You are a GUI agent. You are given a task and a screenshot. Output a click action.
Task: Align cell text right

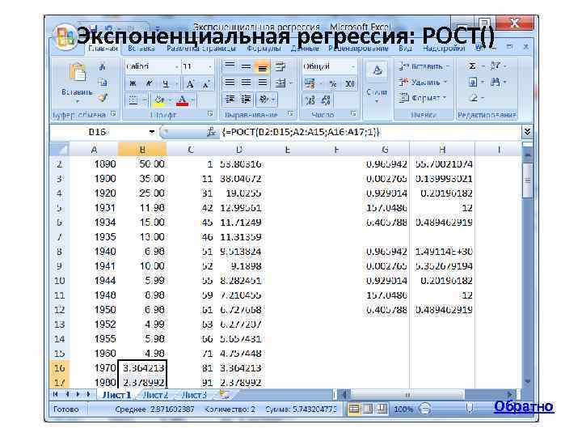pos(262,83)
